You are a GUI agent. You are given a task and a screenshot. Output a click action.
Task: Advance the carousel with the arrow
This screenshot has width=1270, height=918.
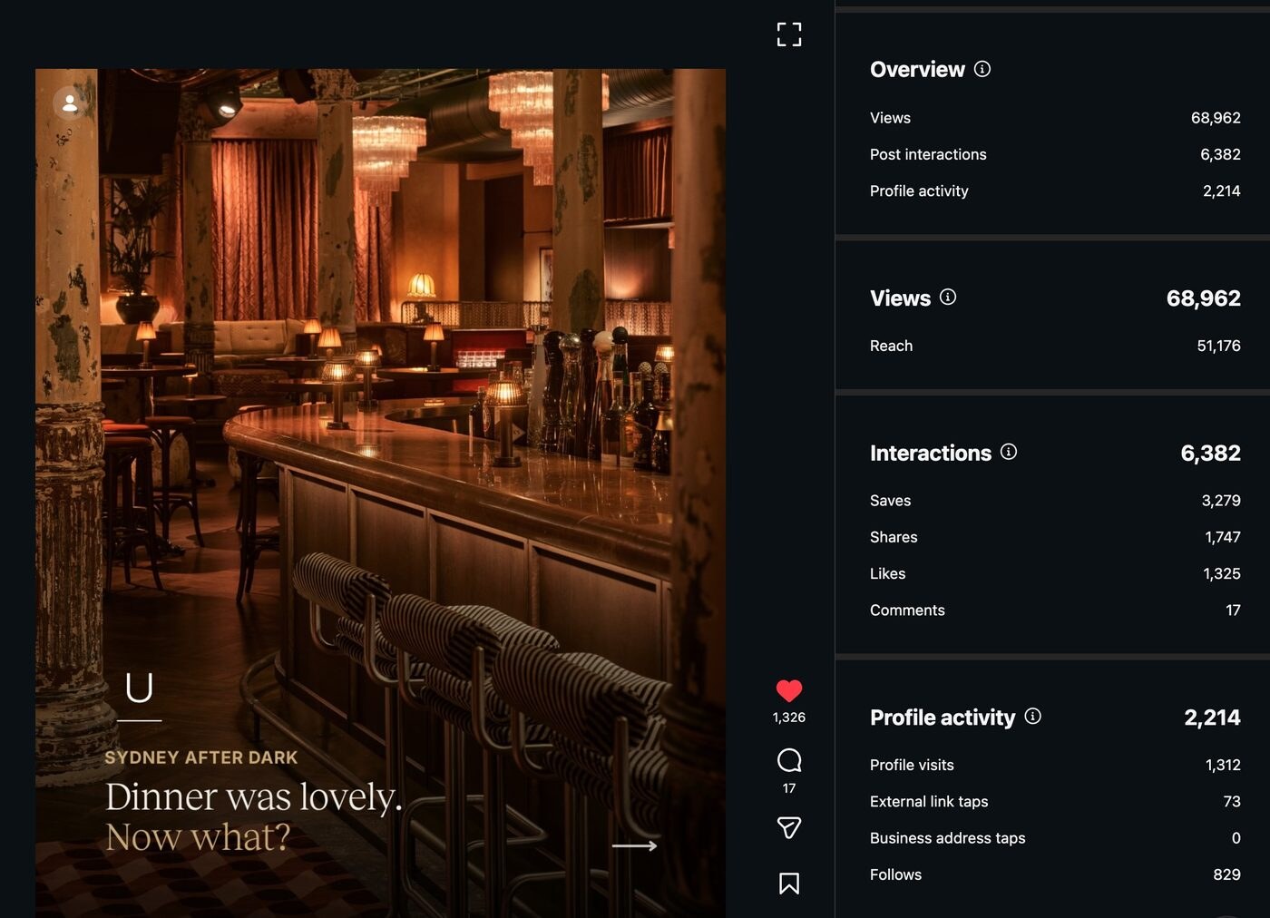(634, 845)
